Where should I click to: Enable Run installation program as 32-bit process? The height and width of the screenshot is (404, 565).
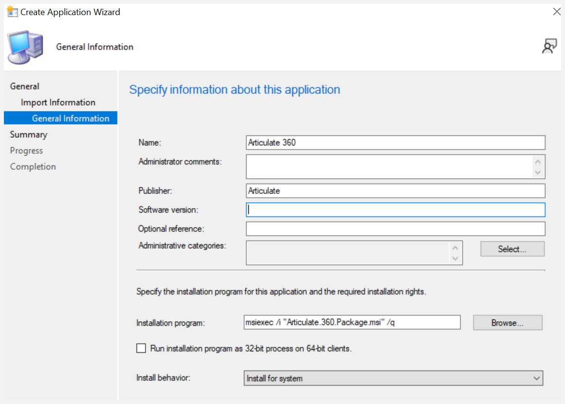[x=141, y=348]
